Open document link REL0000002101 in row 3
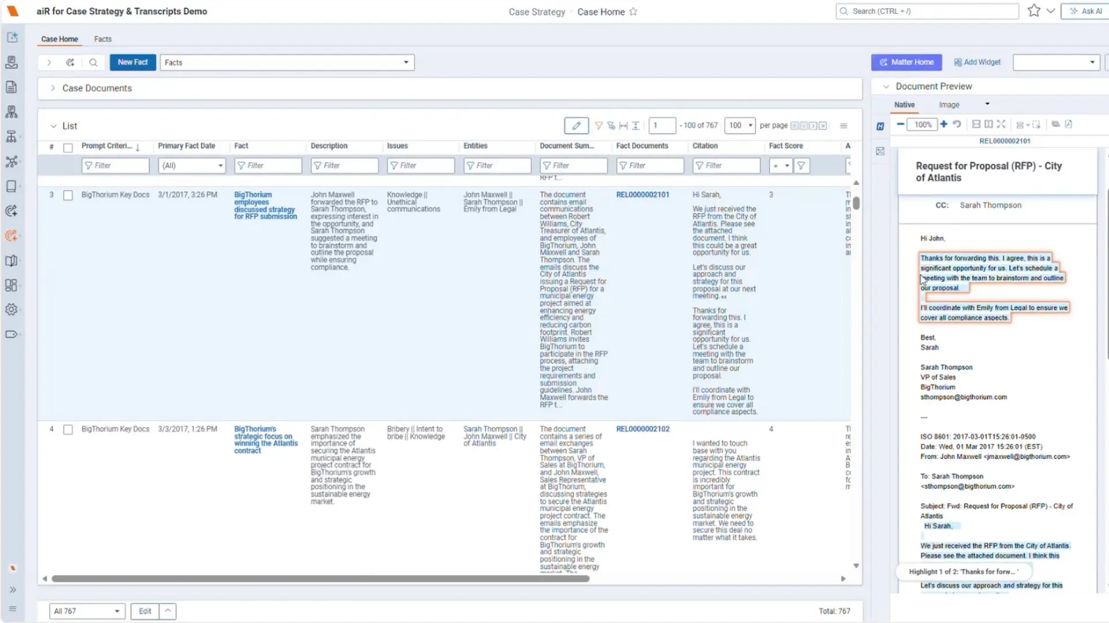This screenshot has width=1109, height=623. 642,195
